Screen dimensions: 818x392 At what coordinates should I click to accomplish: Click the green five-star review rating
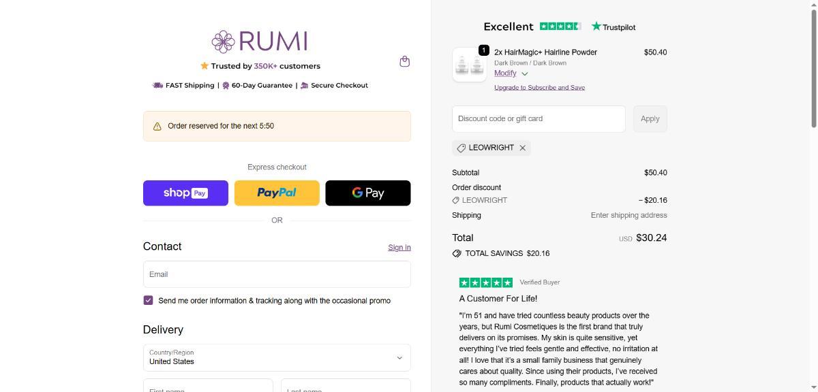click(x=486, y=282)
